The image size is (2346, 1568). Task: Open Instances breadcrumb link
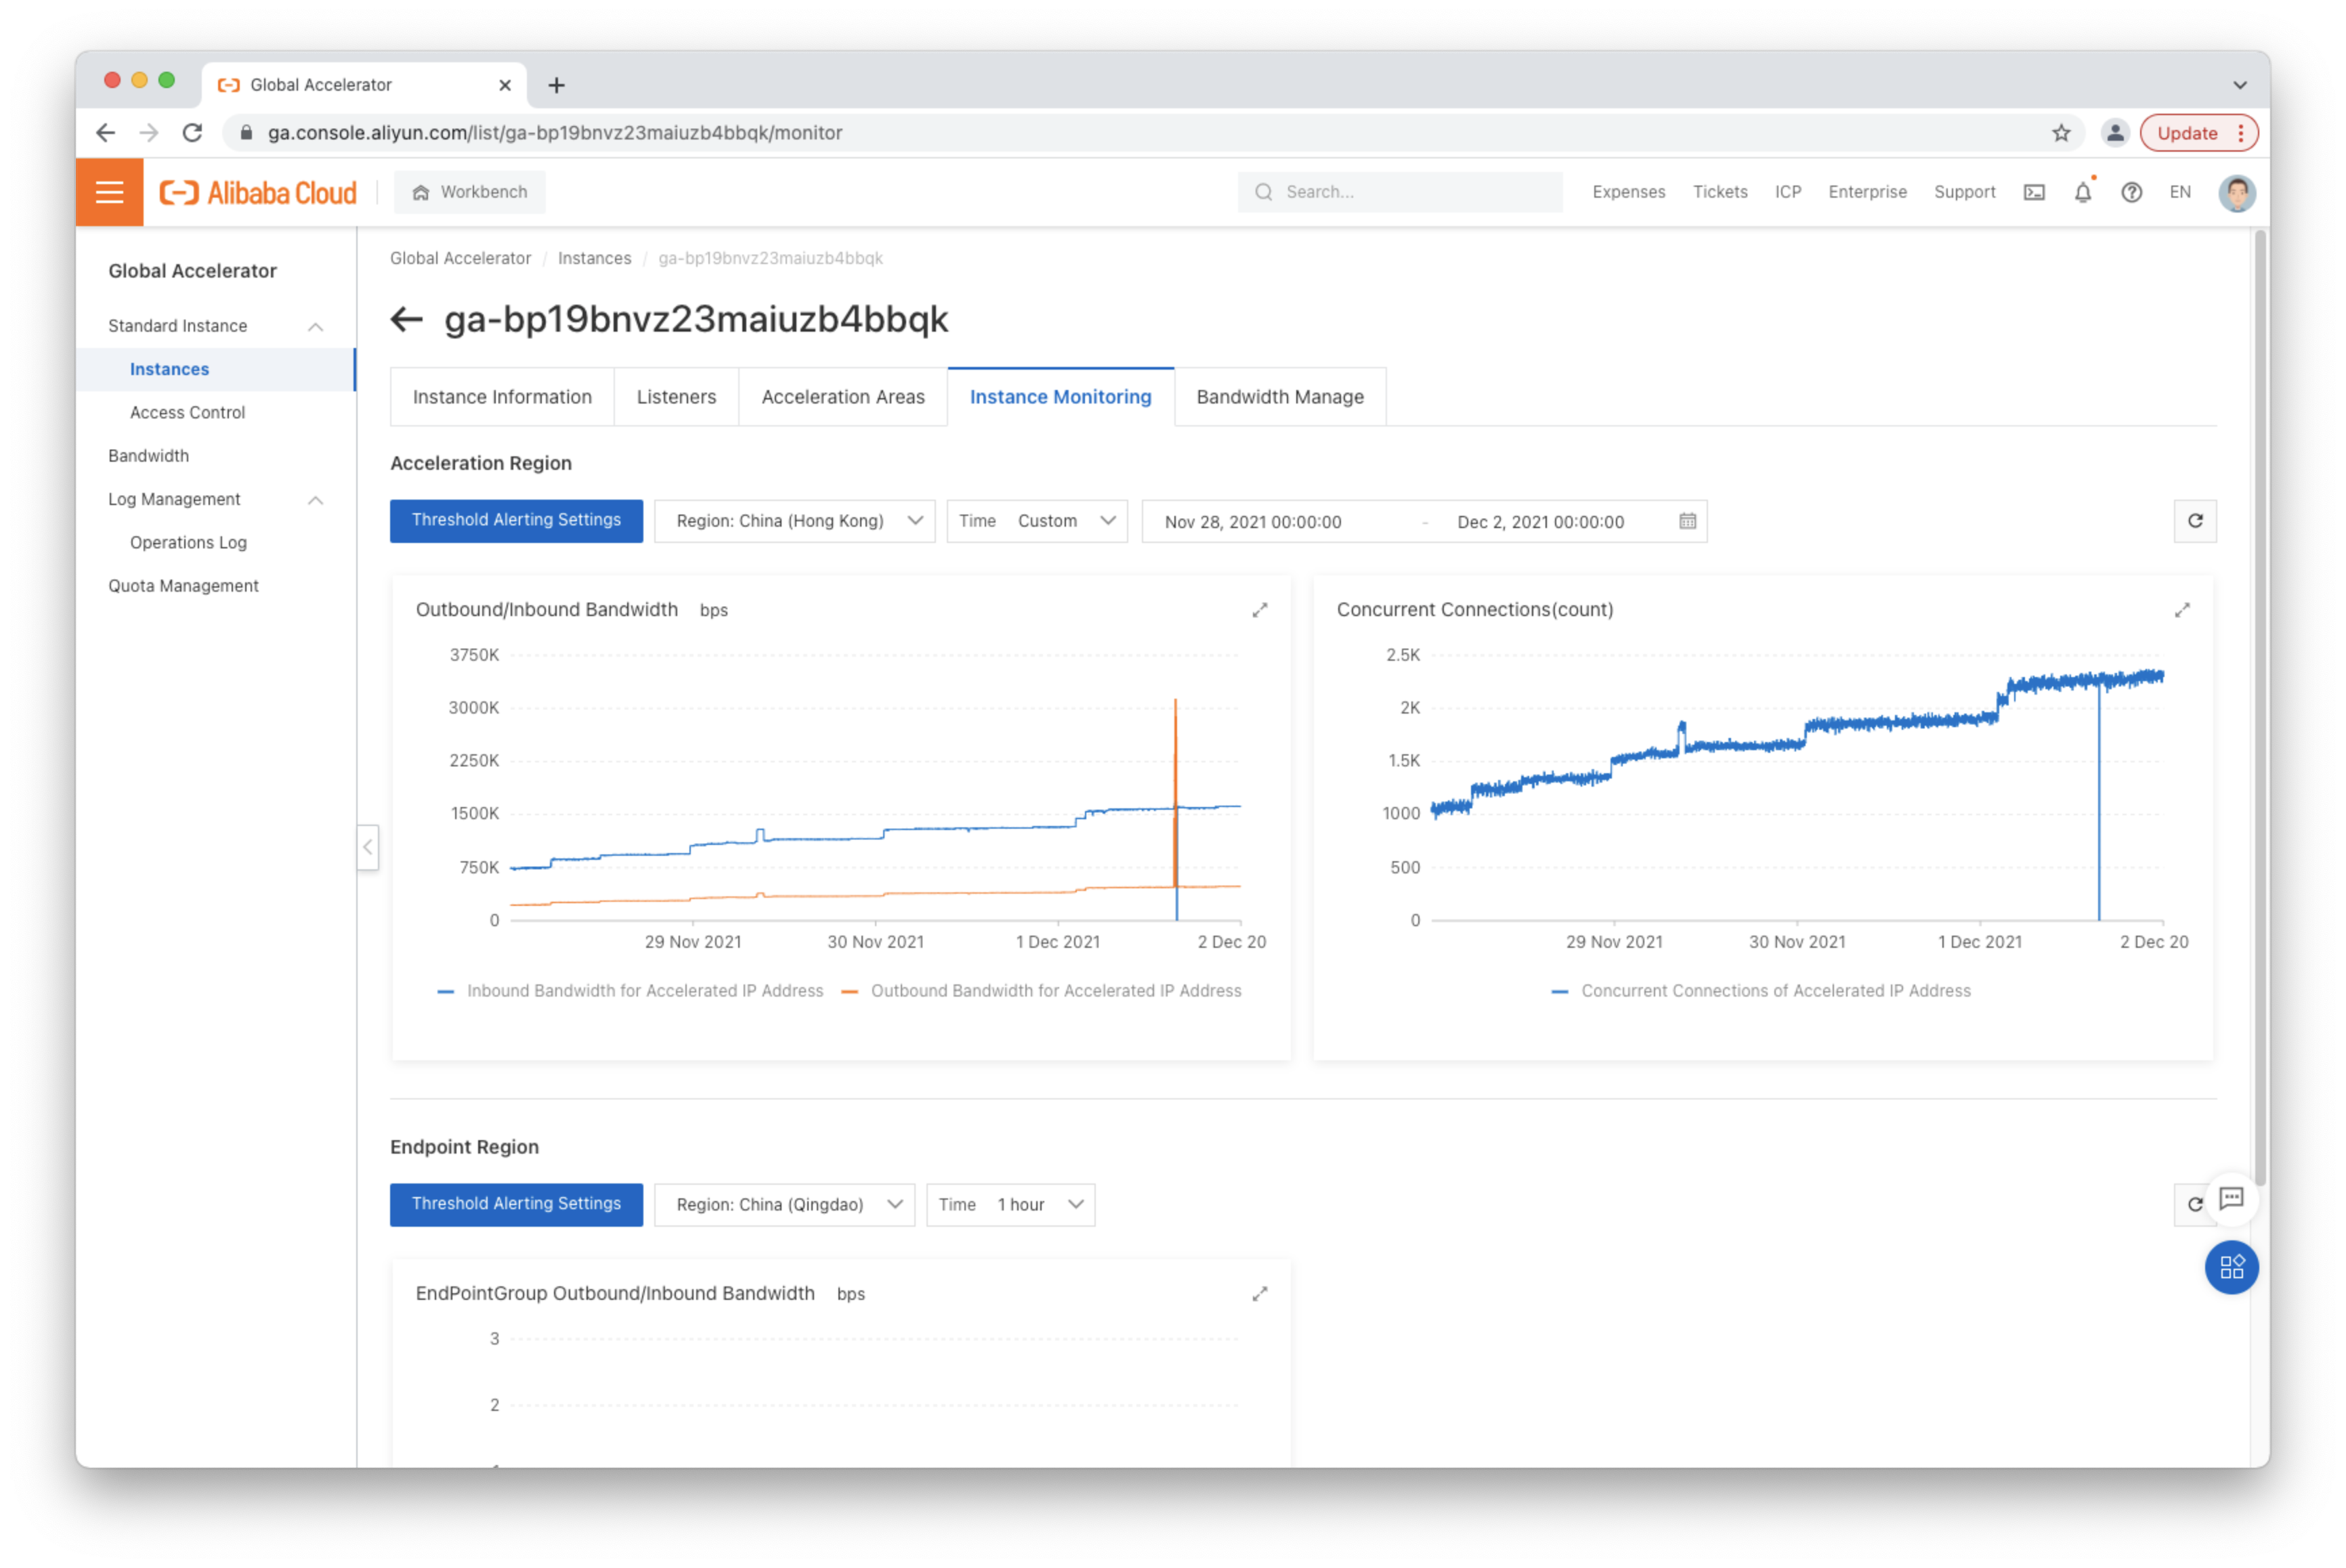pyautogui.click(x=594, y=258)
